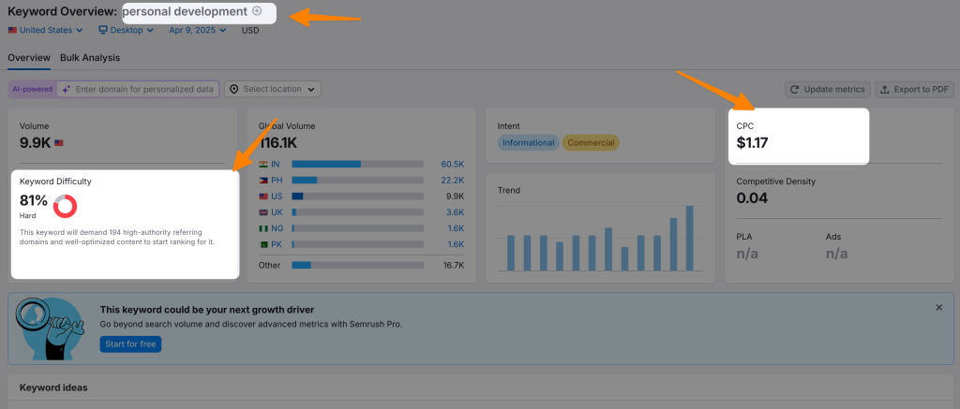Switch to the Bulk Analysis tab

90,58
